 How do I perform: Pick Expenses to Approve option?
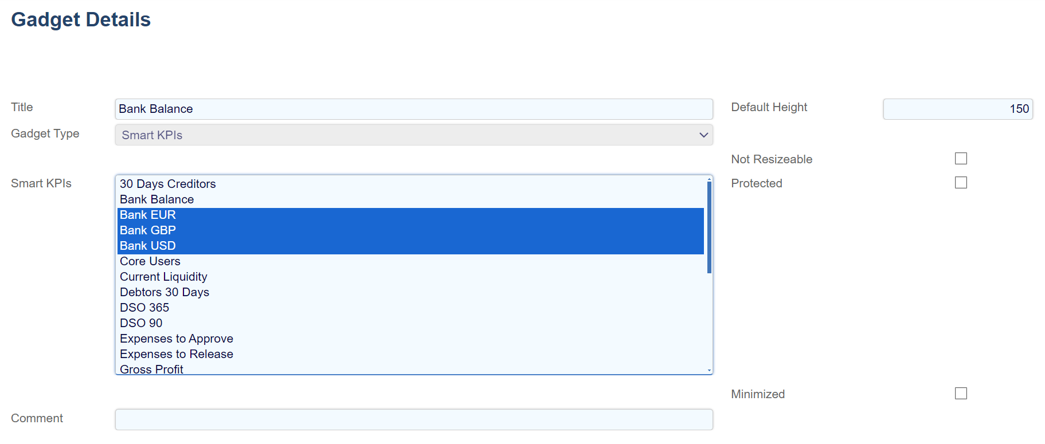[x=177, y=339]
